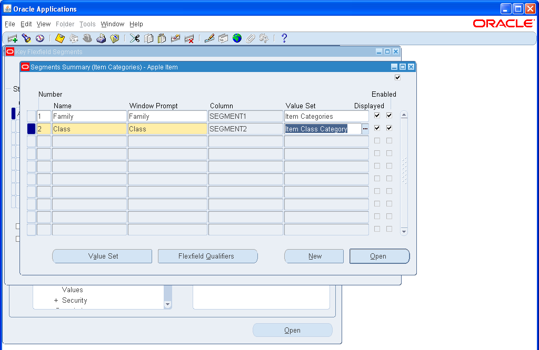This screenshot has width=539, height=350.
Task: Click the Open button in Segments Summary
Action: pyautogui.click(x=380, y=256)
